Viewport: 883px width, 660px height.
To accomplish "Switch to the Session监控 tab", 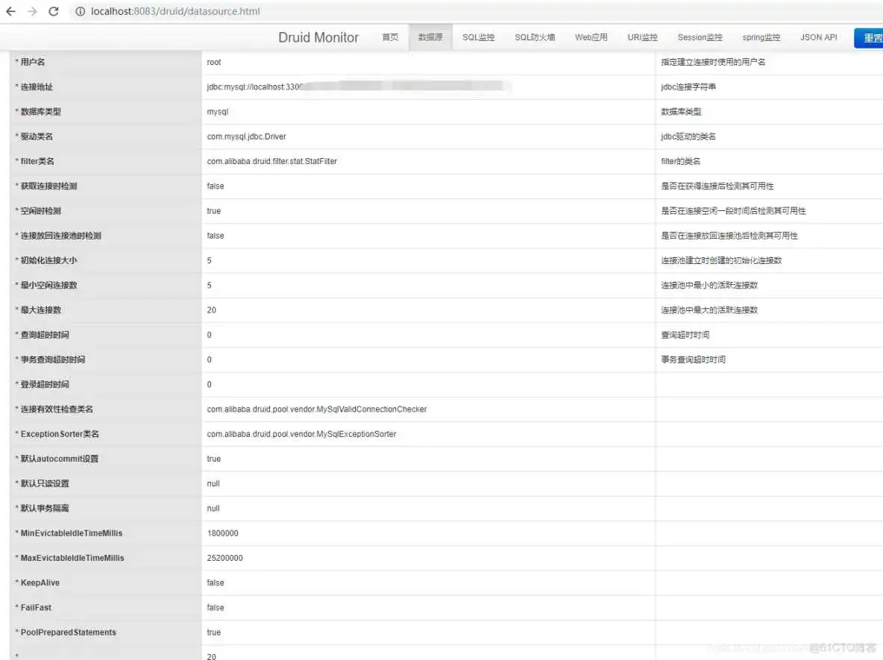I will click(700, 37).
